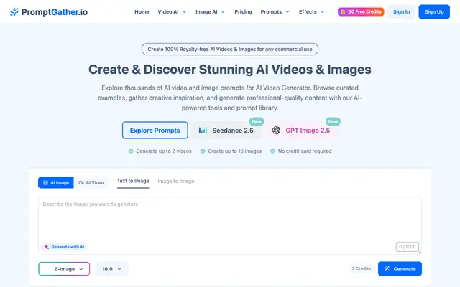Click the Sign Up button
This screenshot has width=460, height=287.
coord(434,12)
